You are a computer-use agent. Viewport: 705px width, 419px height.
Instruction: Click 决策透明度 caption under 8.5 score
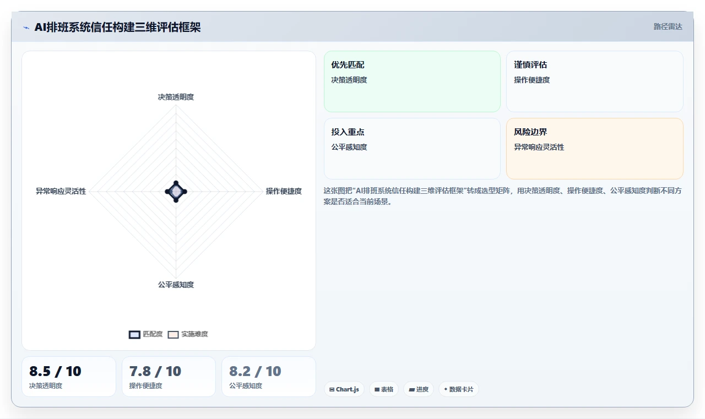[46, 385]
